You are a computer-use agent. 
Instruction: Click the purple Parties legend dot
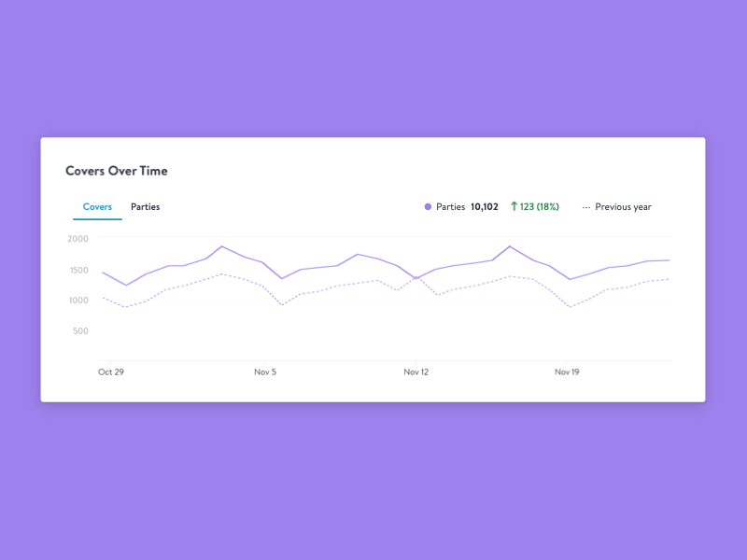pyautogui.click(x=427, y=206)
